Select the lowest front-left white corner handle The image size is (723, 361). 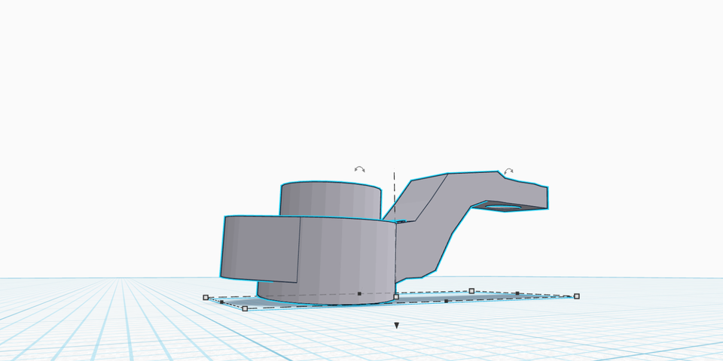point(245,308)
